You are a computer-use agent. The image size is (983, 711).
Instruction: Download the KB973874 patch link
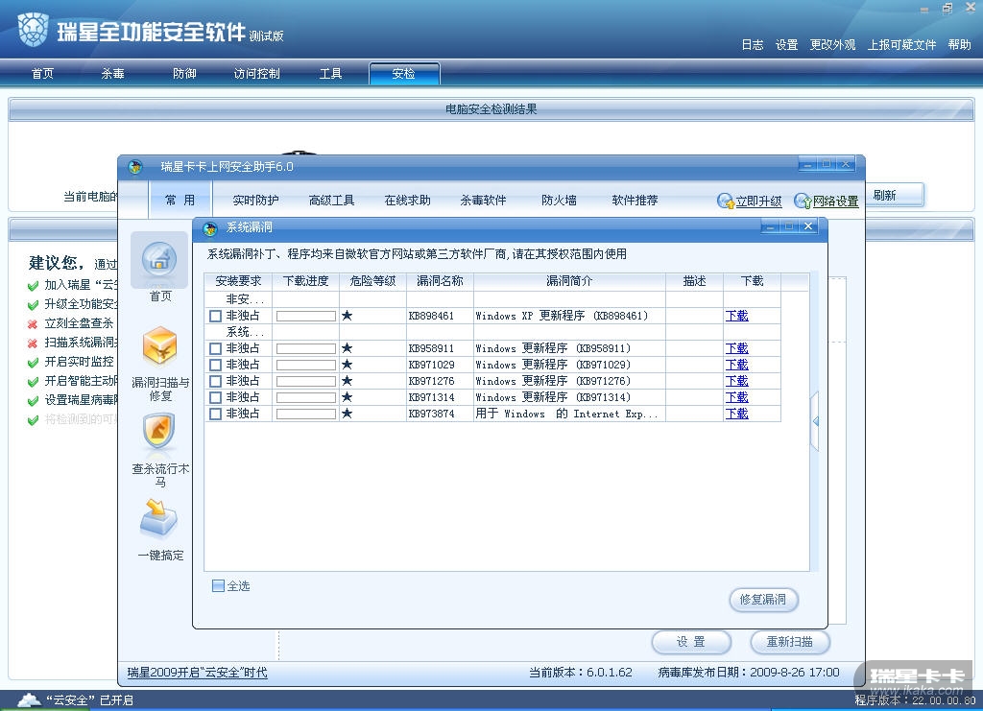[736, 414]
